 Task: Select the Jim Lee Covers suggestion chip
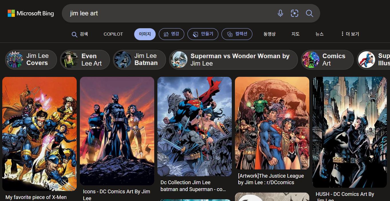coord(31,60)
